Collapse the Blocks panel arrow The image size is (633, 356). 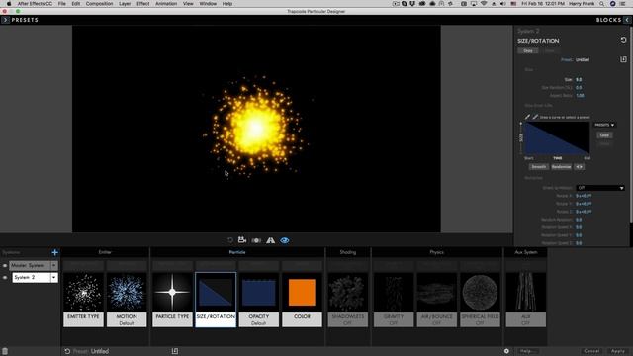pyautogui.click(x=627, y=20)
